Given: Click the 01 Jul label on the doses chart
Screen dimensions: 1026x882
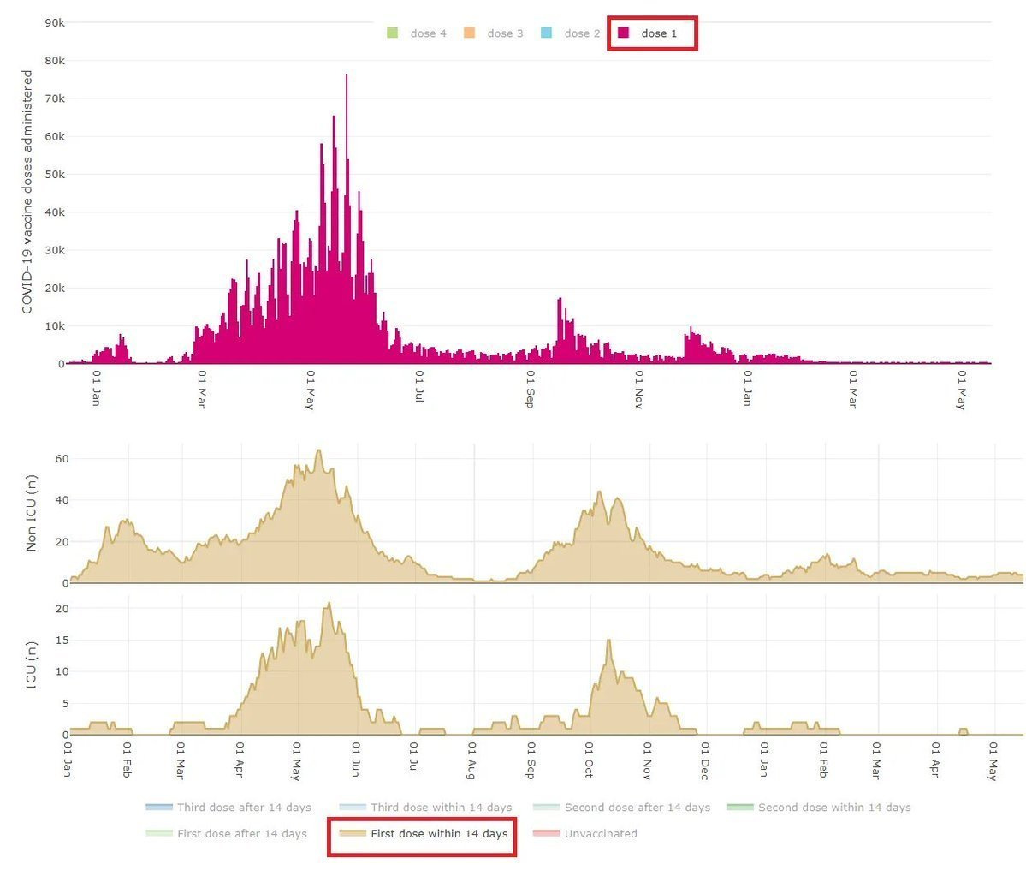Looking at the screenshot, I should pyautogui.click(x=419, y=386).
